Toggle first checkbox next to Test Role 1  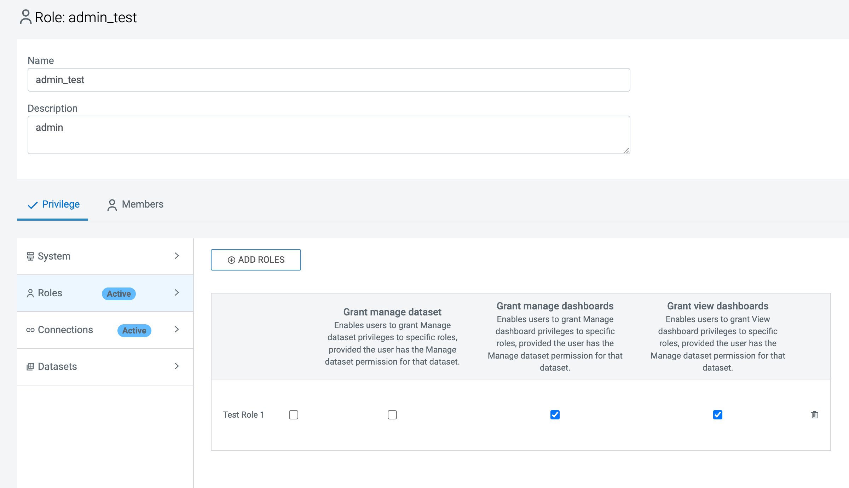click(294, 415)
